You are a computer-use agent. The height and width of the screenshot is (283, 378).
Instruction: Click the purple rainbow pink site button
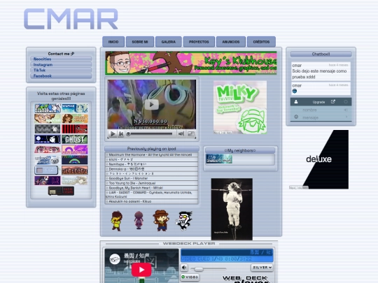pyautogui.click(x=75, y=150)
